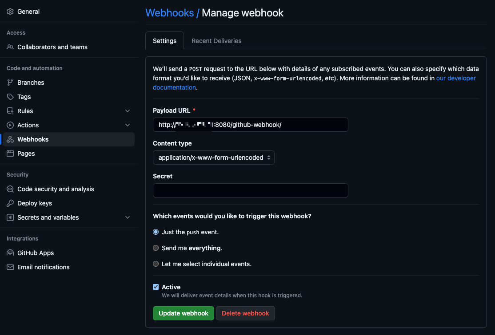Click the 'Payload URL' field label
This screenshot has width=495, height=335.
pos(172,110)
